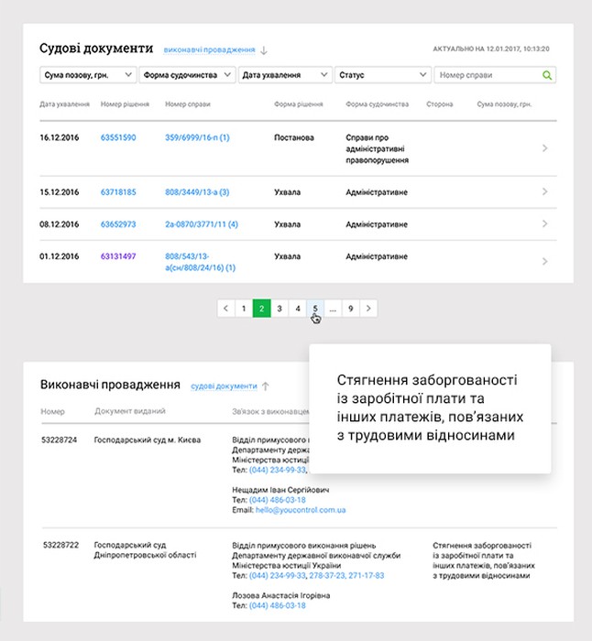Open case 808/543/13-а(сн/808/24/16) (1)
This screenshot has height=641, width=592.
pos(201,262)
